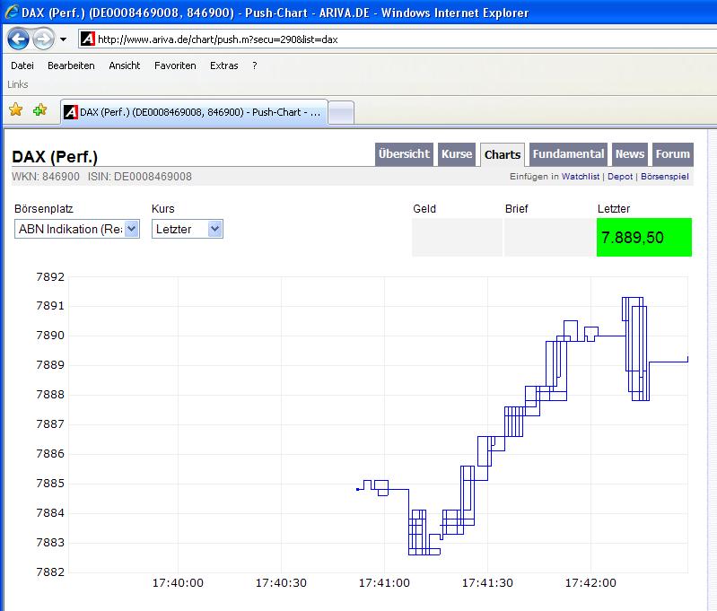Click the ISIN: DE0008469008 text
Image resolution: width=717 pixels, height=611 pixels.
click(x=139, y=177)
